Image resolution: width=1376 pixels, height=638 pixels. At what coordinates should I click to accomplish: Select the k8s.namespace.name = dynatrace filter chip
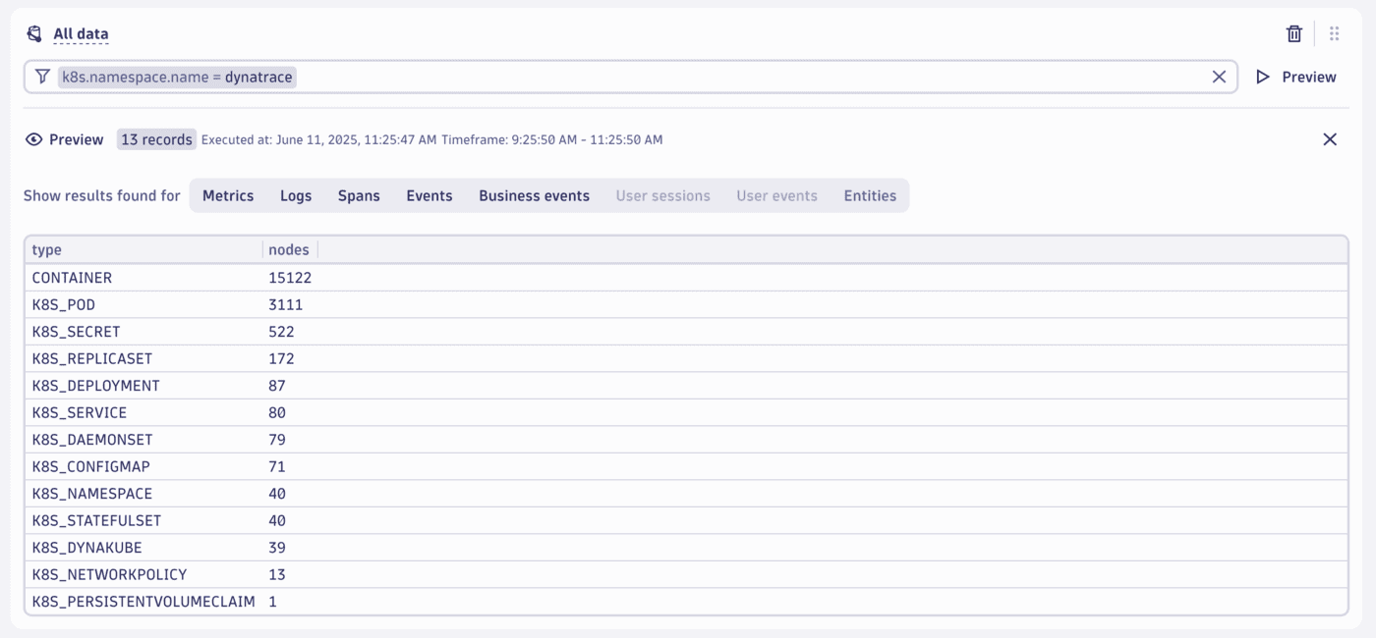point(176,76)
